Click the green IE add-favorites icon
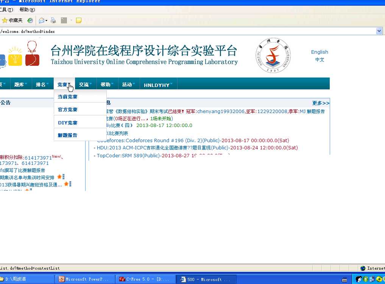385x284 pixels. point(30,20)
